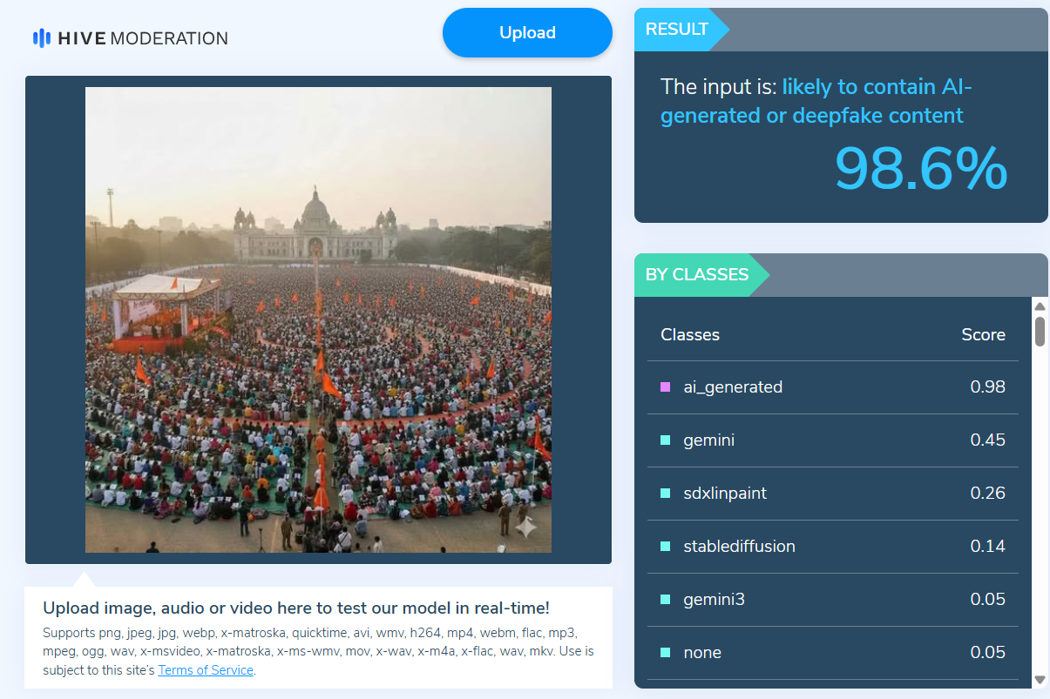
Task: Select the BY CLASSES panel header tab
Action: click(x=696, y=275)
